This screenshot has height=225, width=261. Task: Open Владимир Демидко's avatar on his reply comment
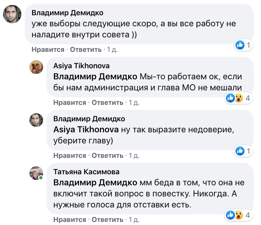tap(36, 120)
